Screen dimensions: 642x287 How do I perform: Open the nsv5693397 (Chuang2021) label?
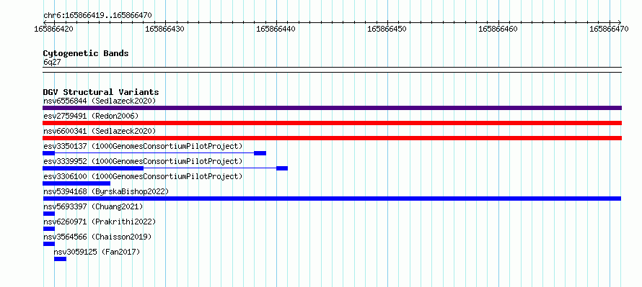click(x=93, y=206)
